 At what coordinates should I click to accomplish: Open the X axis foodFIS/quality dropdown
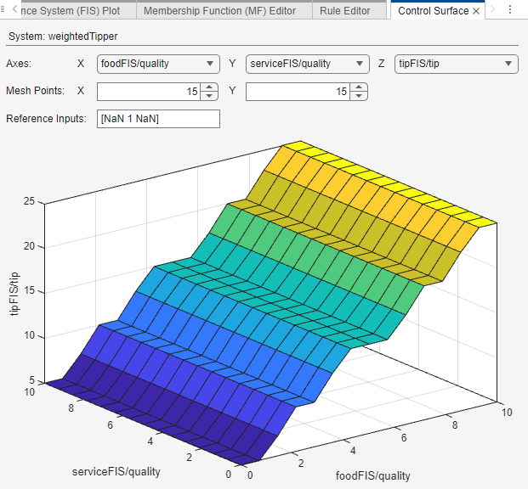tap(158, 64)
